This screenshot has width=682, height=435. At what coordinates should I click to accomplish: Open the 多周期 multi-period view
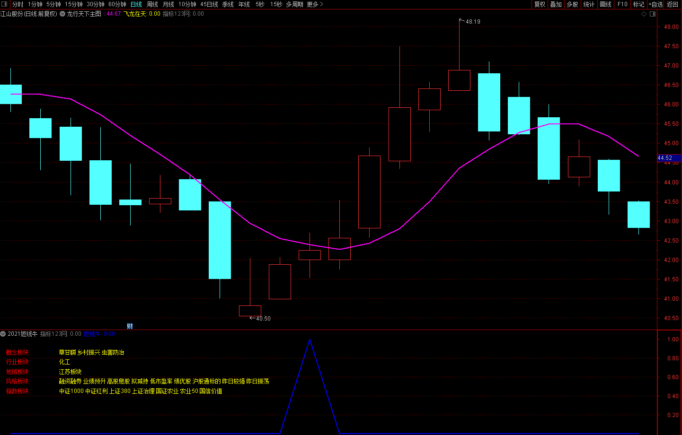(294, 4)
